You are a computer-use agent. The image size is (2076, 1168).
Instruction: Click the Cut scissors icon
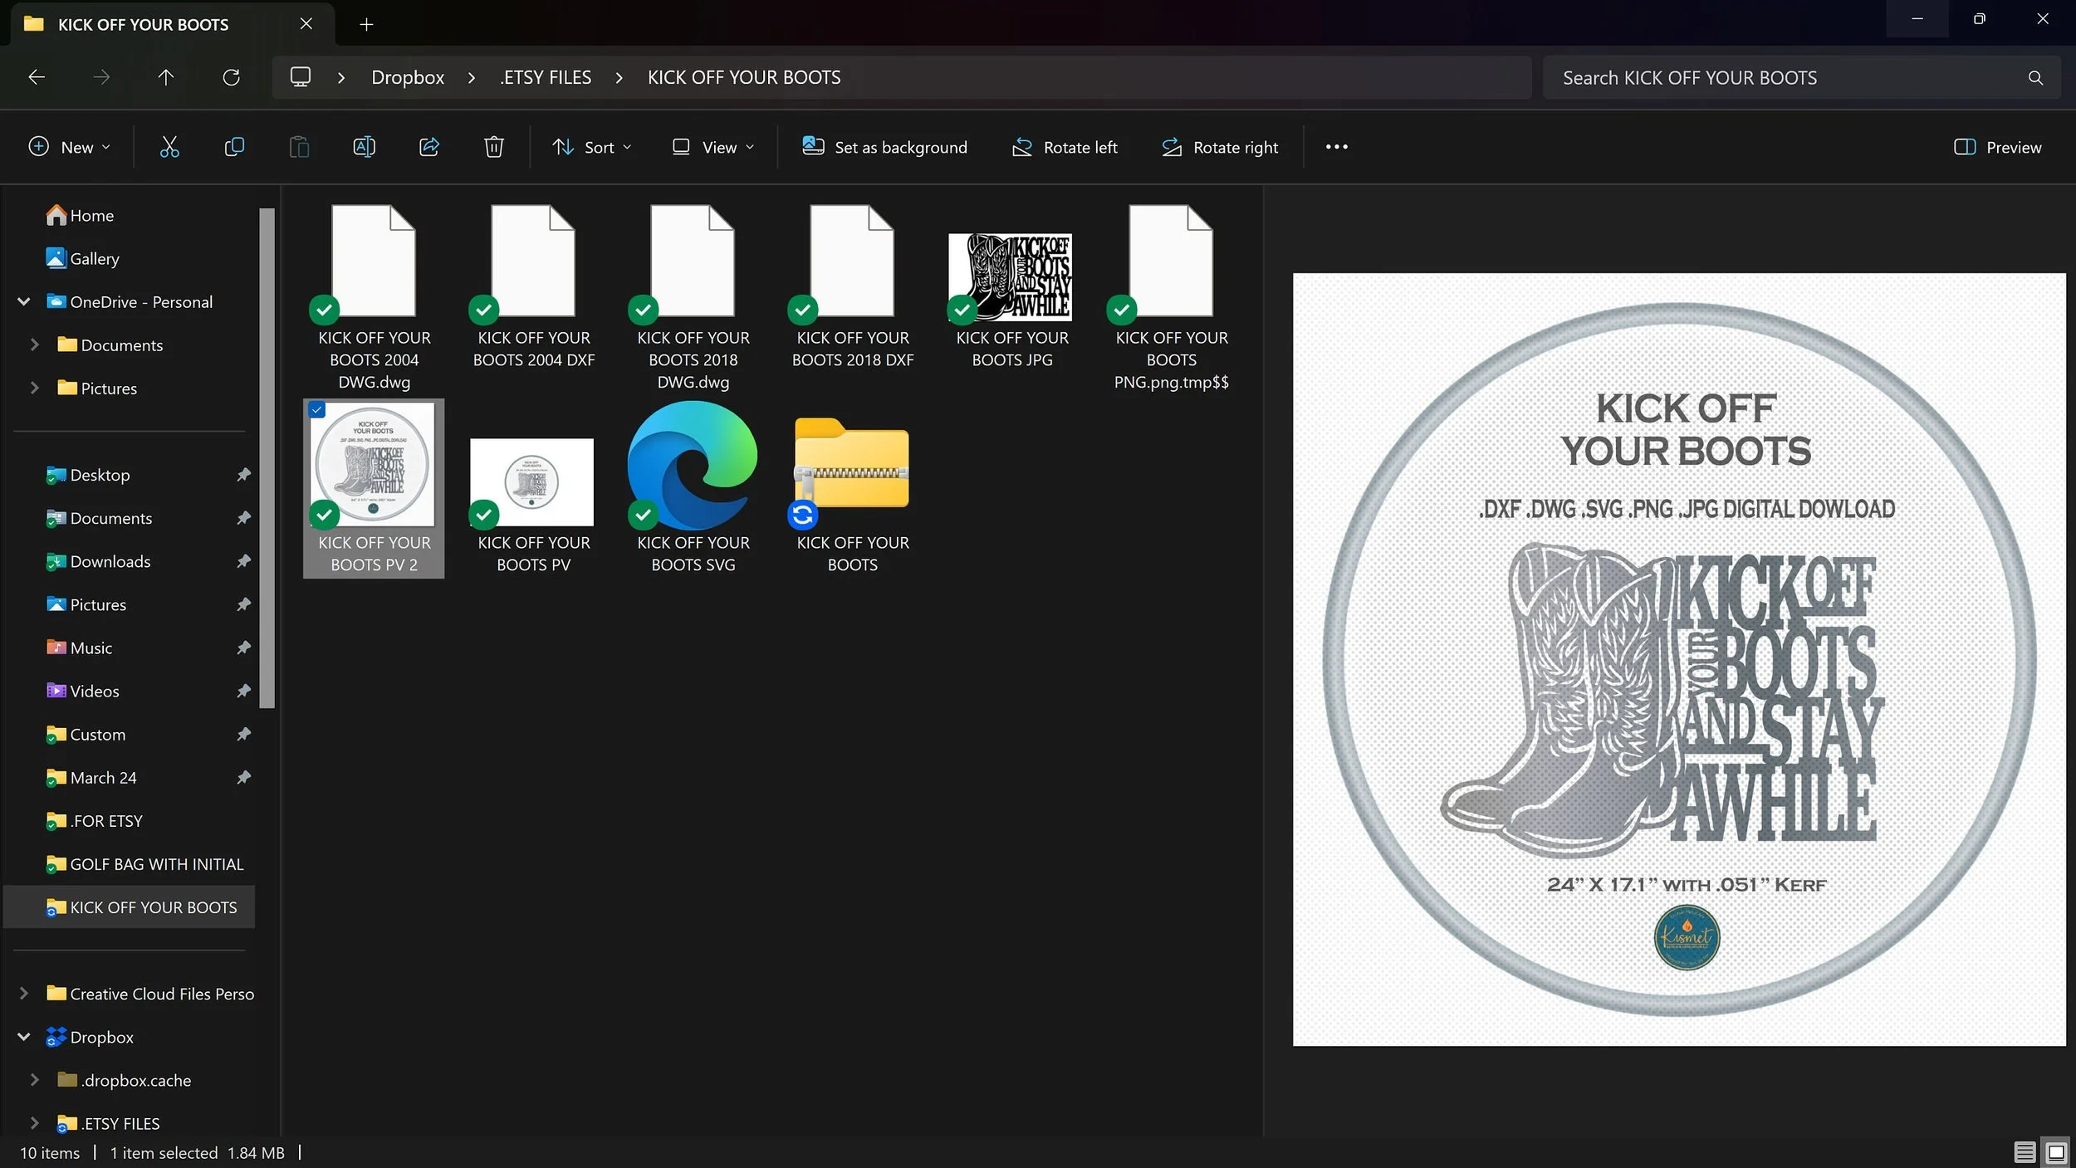(x=169, y=147)
